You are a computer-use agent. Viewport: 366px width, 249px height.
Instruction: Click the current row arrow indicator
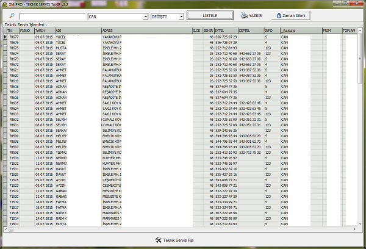pos(3,37)
